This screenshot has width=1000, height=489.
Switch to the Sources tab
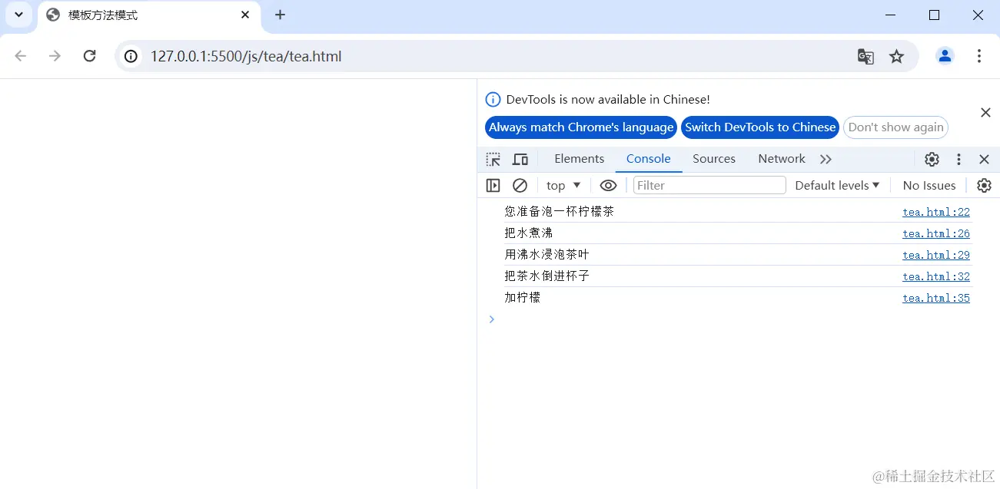714,159
